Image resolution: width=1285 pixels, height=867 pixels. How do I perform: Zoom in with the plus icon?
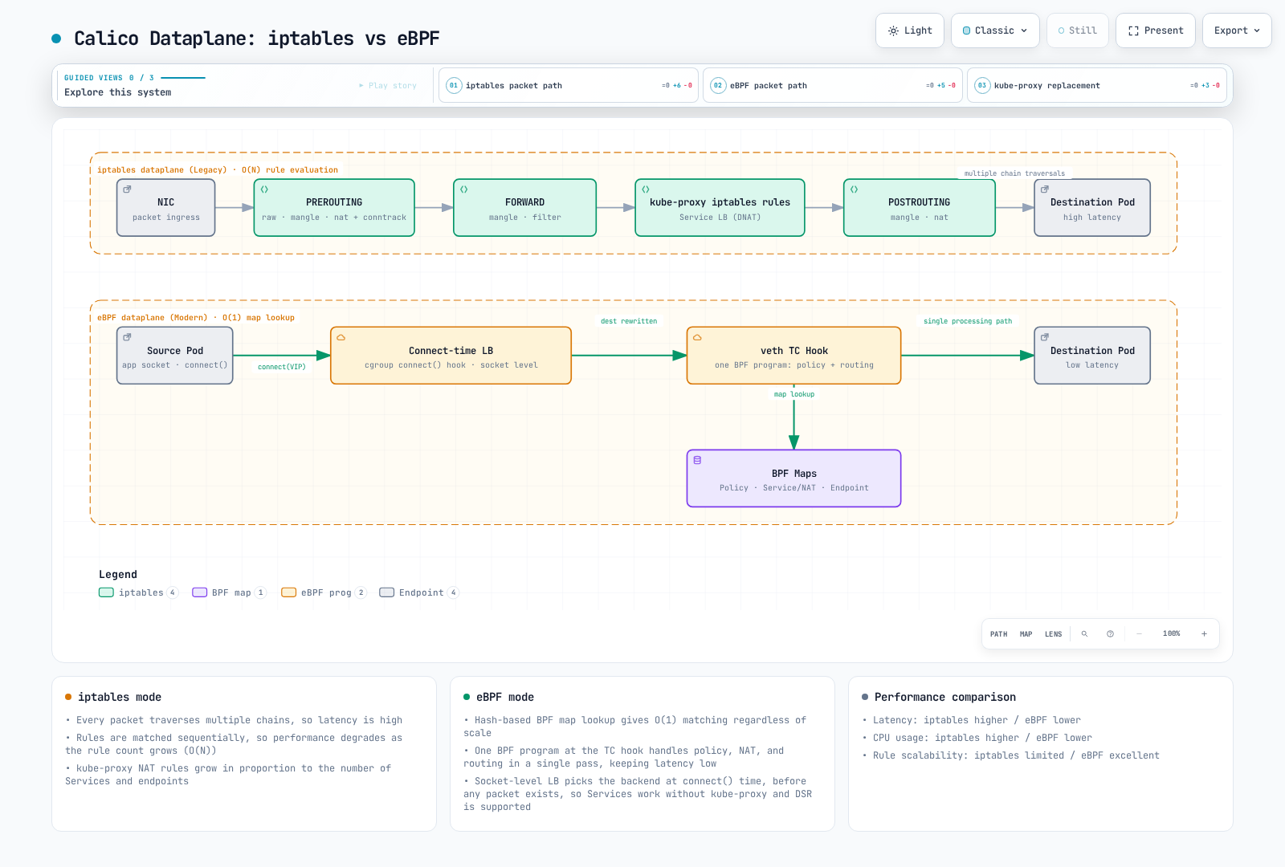(x=1204, y=634)
